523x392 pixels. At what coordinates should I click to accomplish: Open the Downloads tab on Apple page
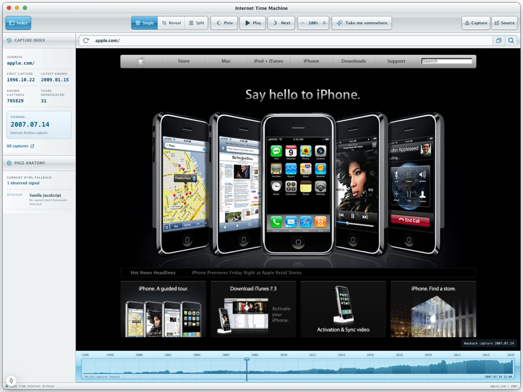(353, 61)
